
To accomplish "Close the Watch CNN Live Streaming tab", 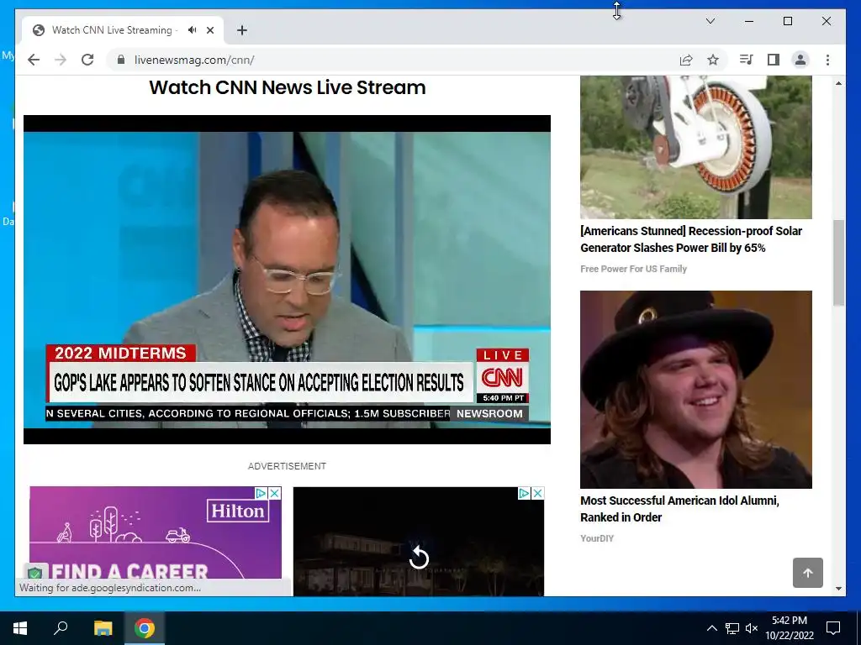I will [x=210, y=30].
